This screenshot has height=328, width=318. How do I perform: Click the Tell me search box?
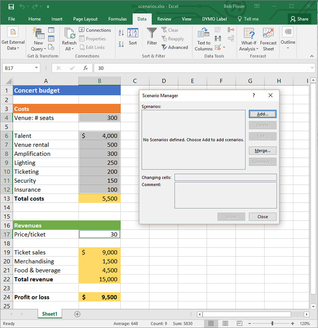248,19
